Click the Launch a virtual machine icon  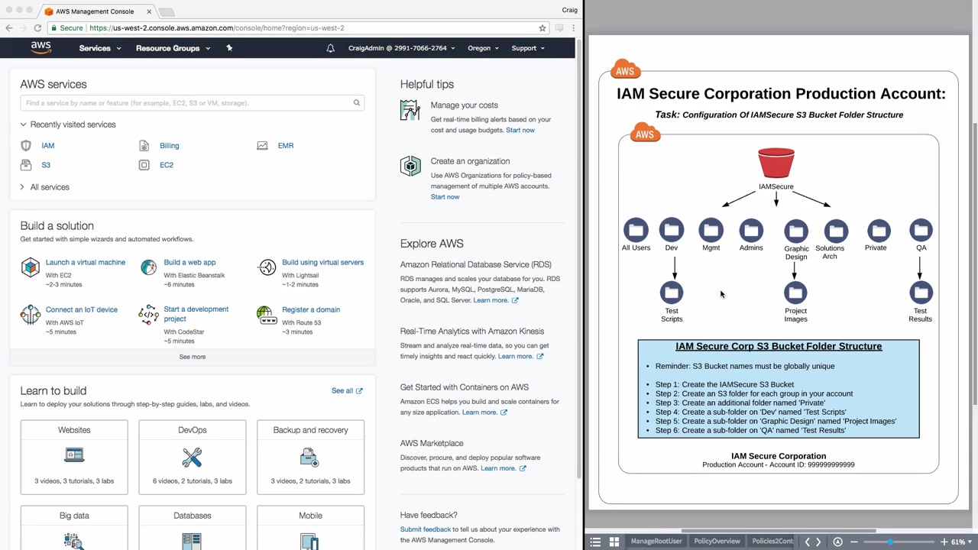coord(30,267)
